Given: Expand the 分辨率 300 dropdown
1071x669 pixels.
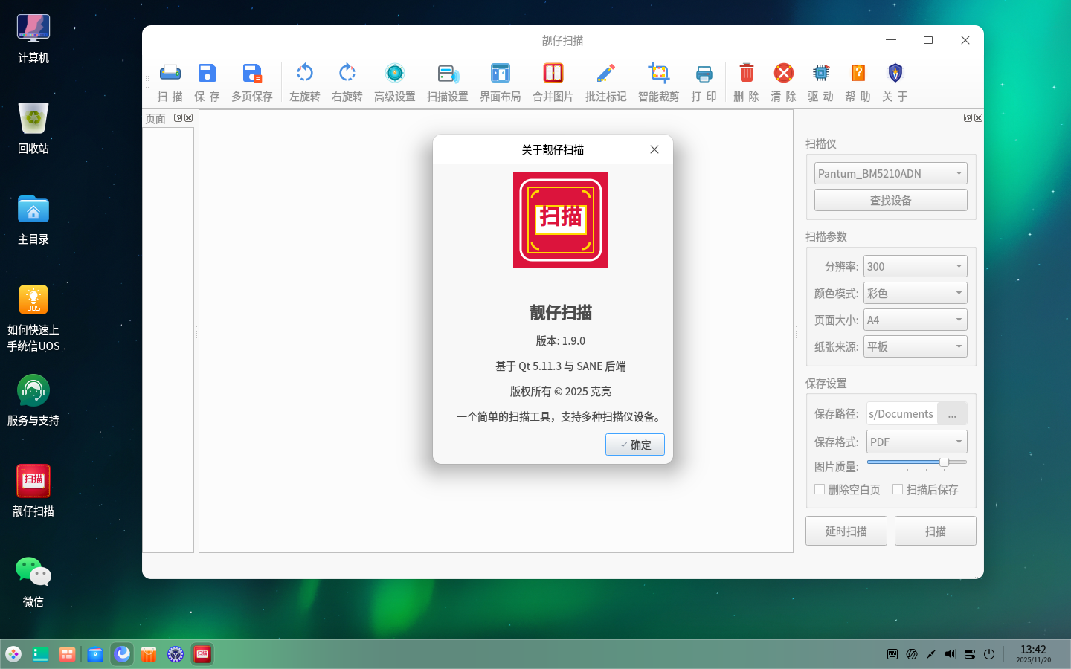Looking at the screenshot, I should [x=916, y=266].
